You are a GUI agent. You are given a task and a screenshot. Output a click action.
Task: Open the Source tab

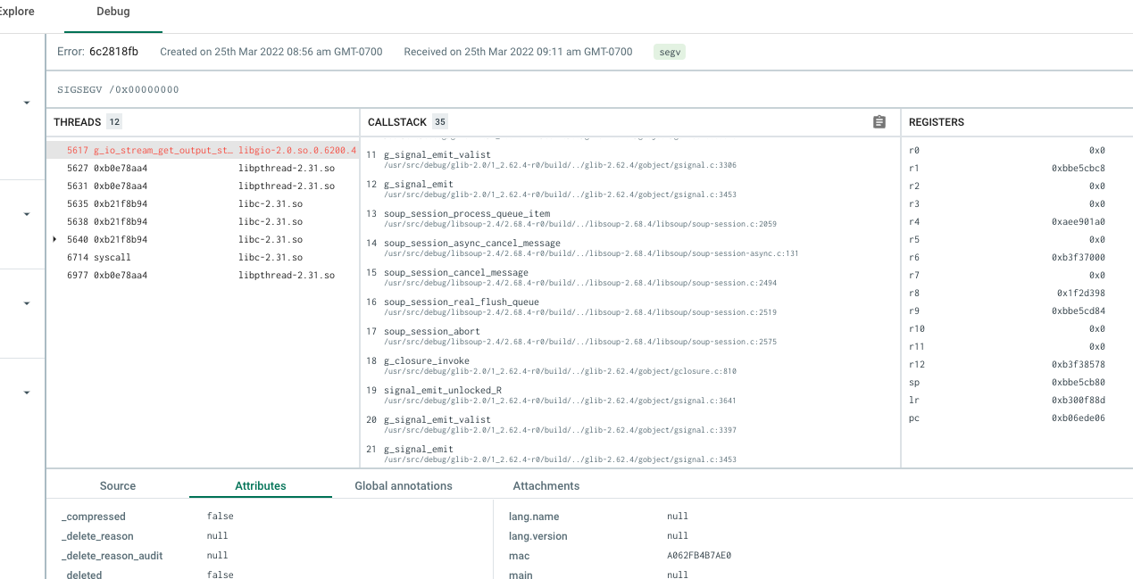point(117,485)
